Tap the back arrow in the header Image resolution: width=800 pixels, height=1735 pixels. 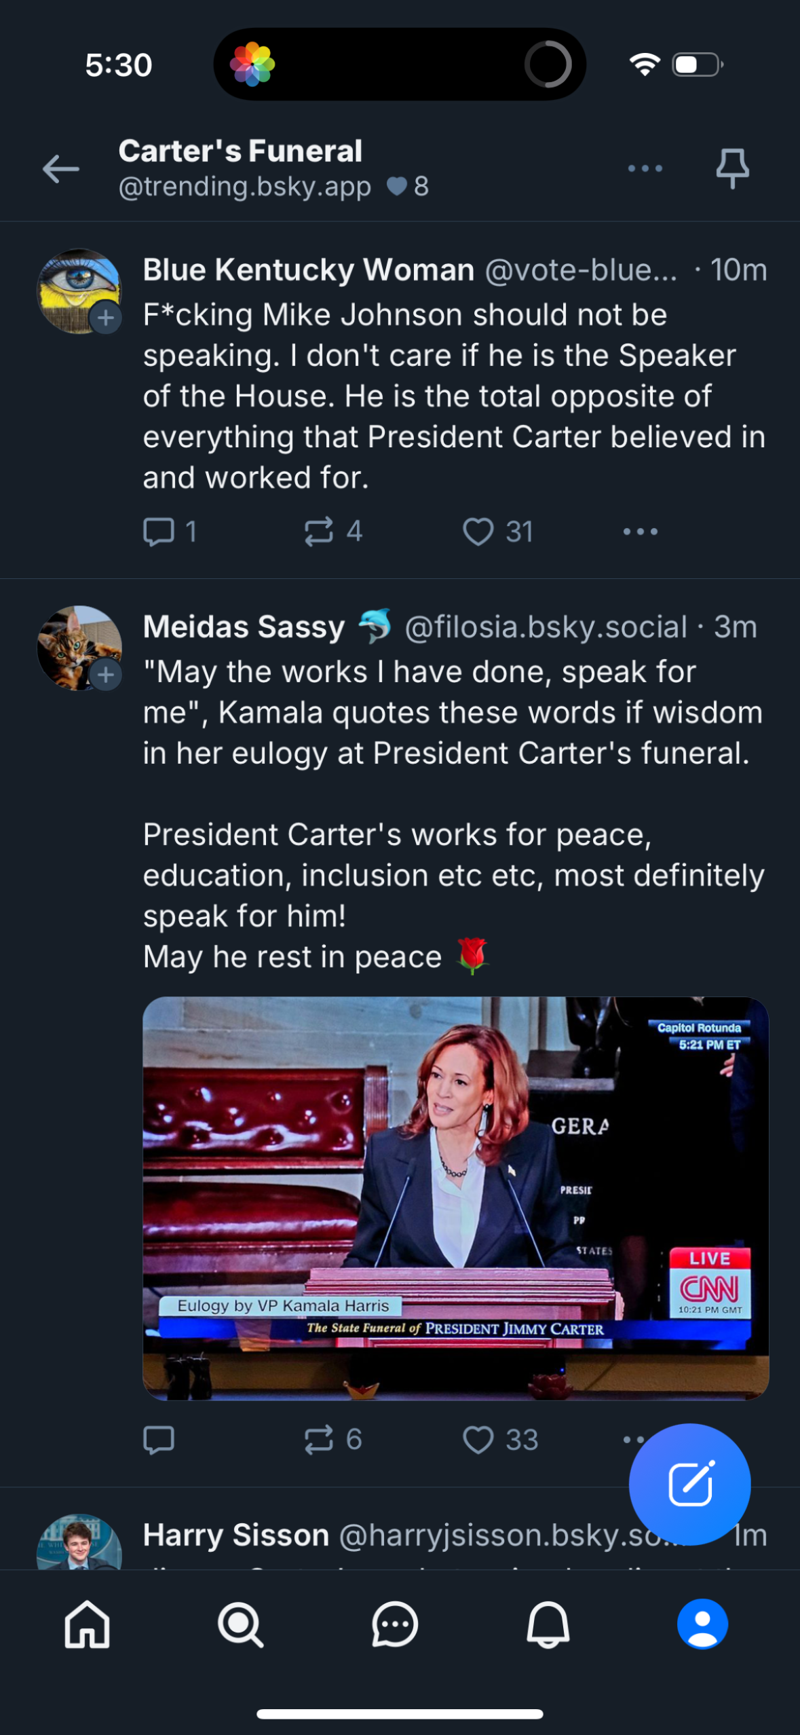(61, 169)
